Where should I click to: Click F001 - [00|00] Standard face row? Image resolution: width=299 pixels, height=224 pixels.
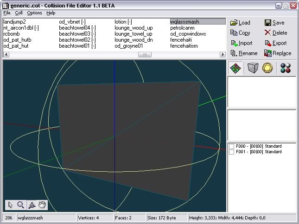pyautogui.click(x=259, y=152)
